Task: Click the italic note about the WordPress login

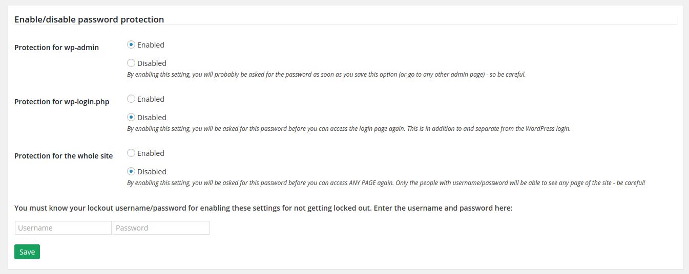Action: point(348,129)
